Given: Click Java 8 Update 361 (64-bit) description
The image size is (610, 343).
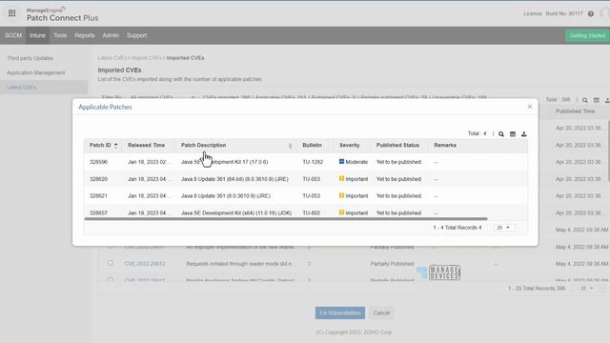Looking at the screenshot, I should click(x=234, y=179).
